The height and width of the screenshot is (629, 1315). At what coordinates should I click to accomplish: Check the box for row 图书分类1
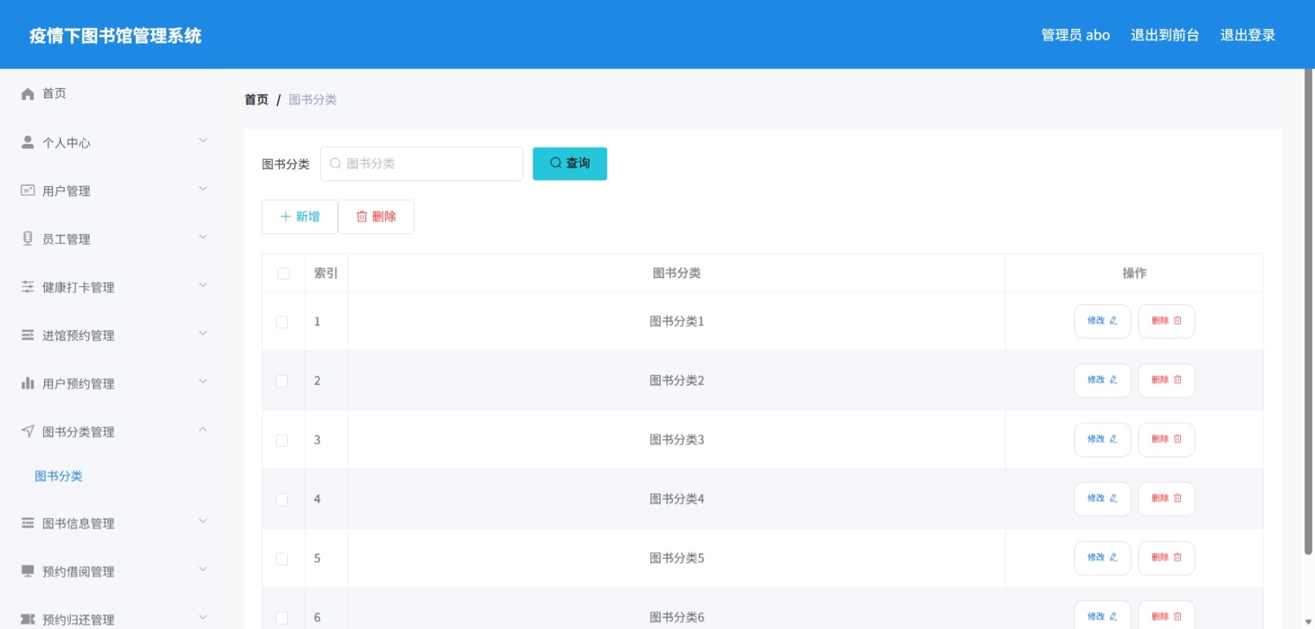coord(282,322)
